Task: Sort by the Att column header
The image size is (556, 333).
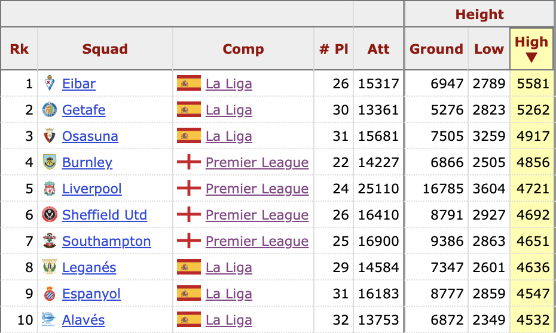Action: point(378,49)
